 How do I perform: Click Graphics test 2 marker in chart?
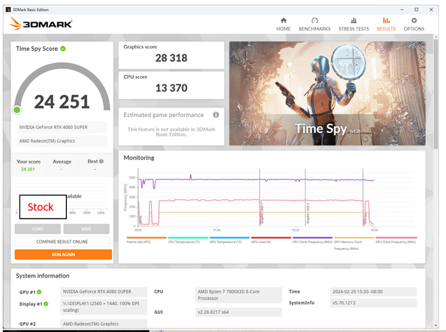[308, 213]
